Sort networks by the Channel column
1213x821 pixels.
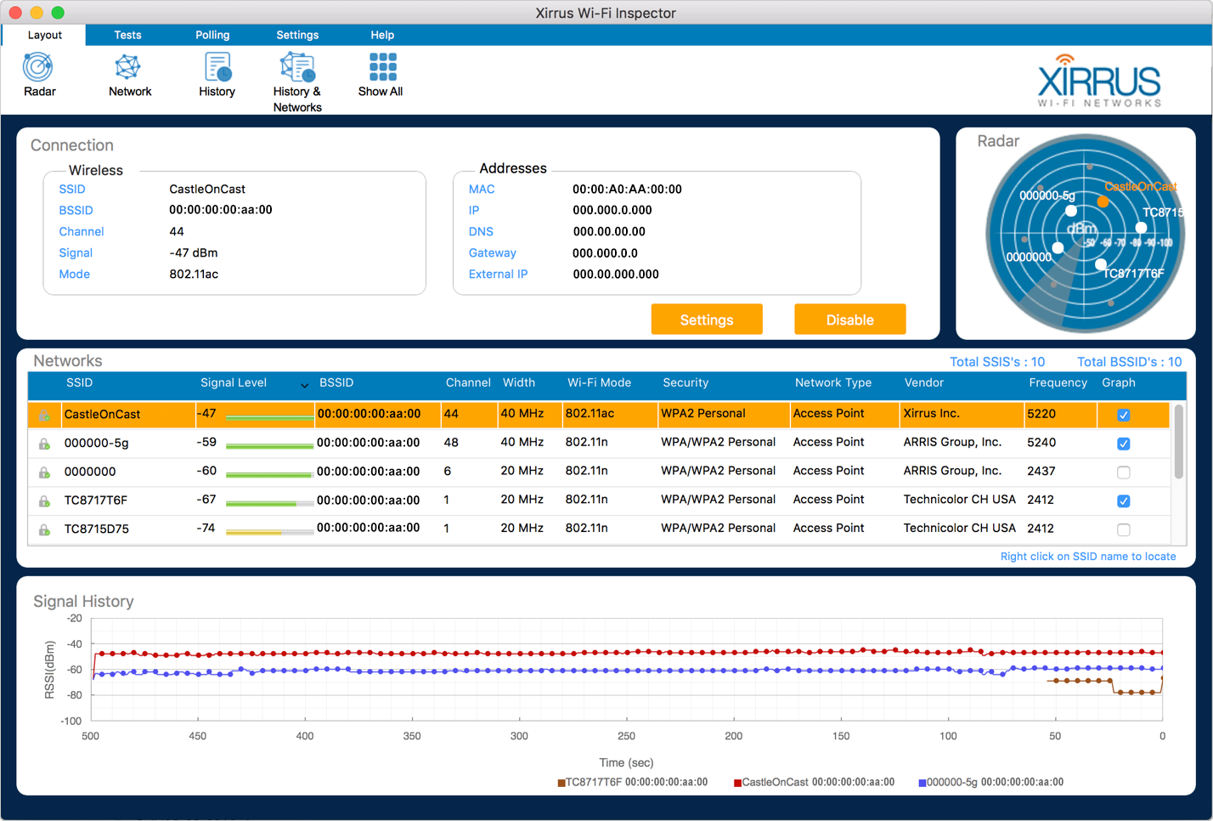pyautogui.click(x=467, y=383)
